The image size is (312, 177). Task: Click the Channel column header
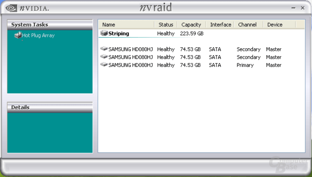[249, 25]
